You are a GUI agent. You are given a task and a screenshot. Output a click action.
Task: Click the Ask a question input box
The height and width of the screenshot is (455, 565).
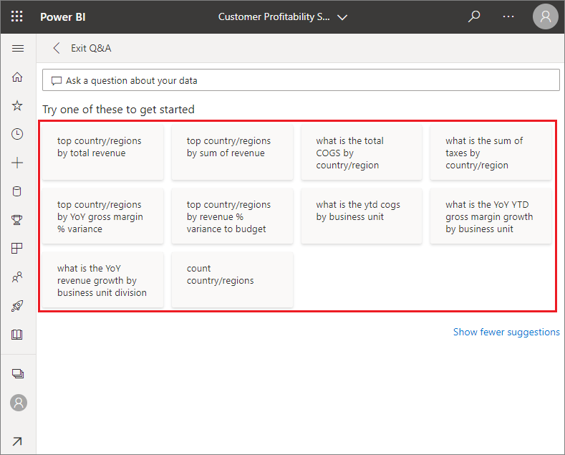tap(301, 80)
